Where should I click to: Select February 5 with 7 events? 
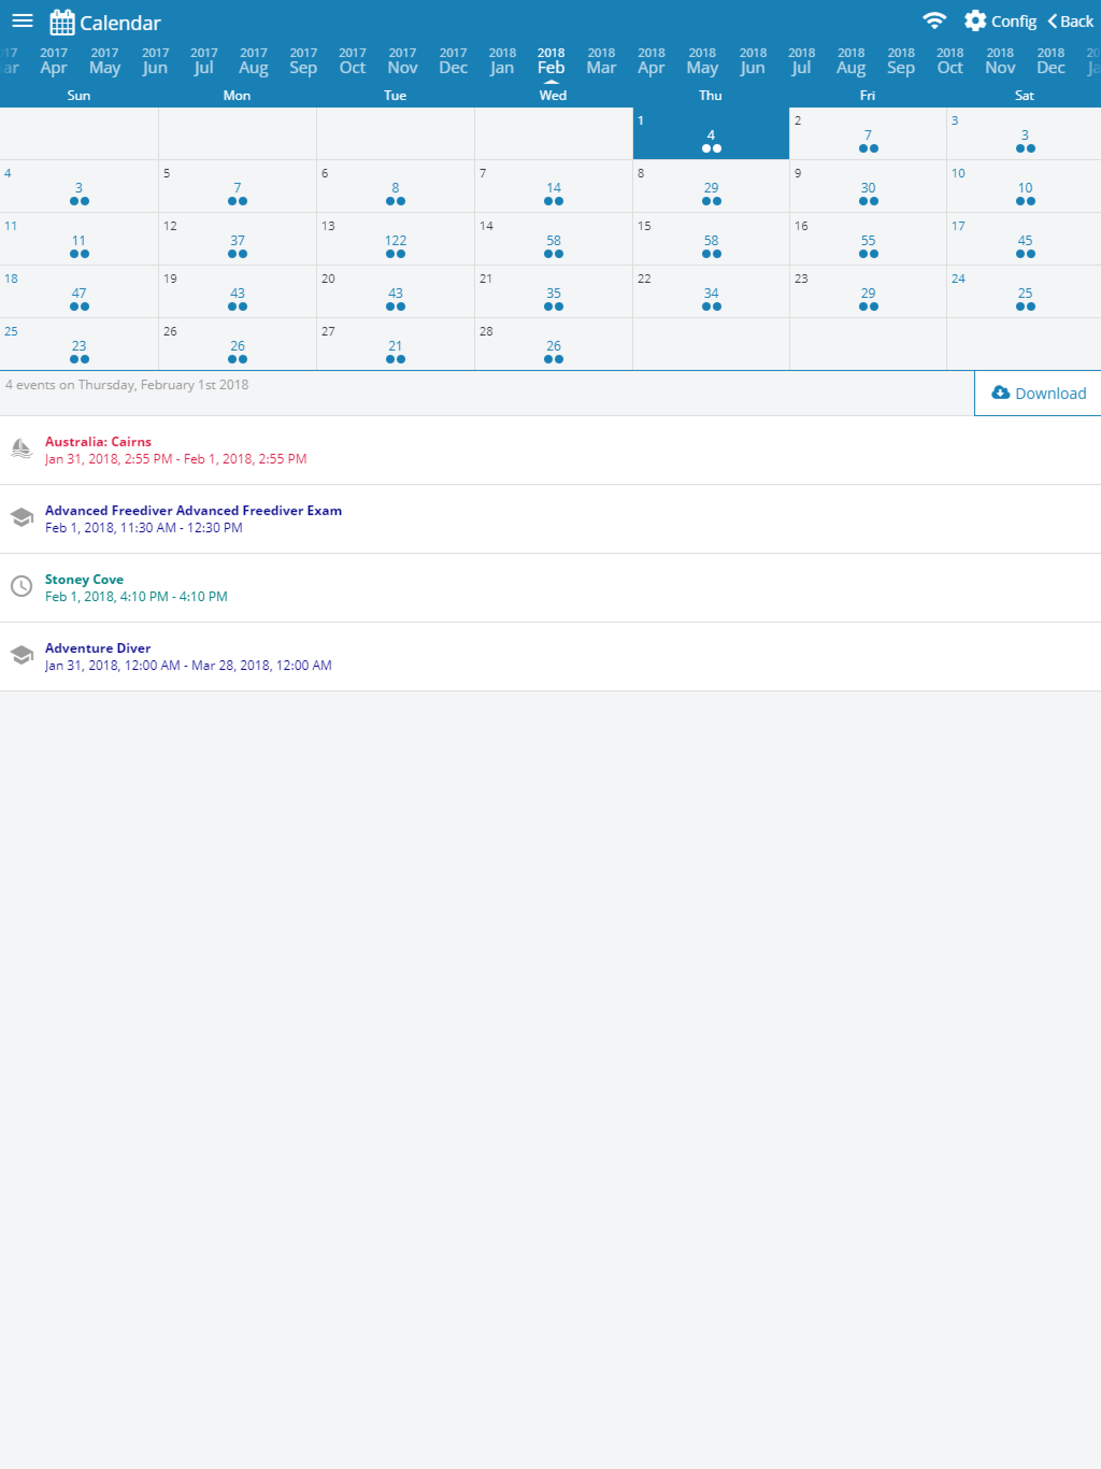[238, 186]
